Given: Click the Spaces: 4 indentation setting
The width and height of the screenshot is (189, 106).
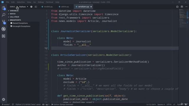Looking at the screenshot, I should (x=161, y=105).
